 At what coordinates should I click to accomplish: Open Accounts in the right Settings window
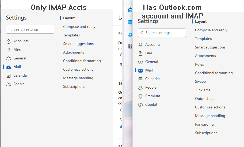click(149, 44)
